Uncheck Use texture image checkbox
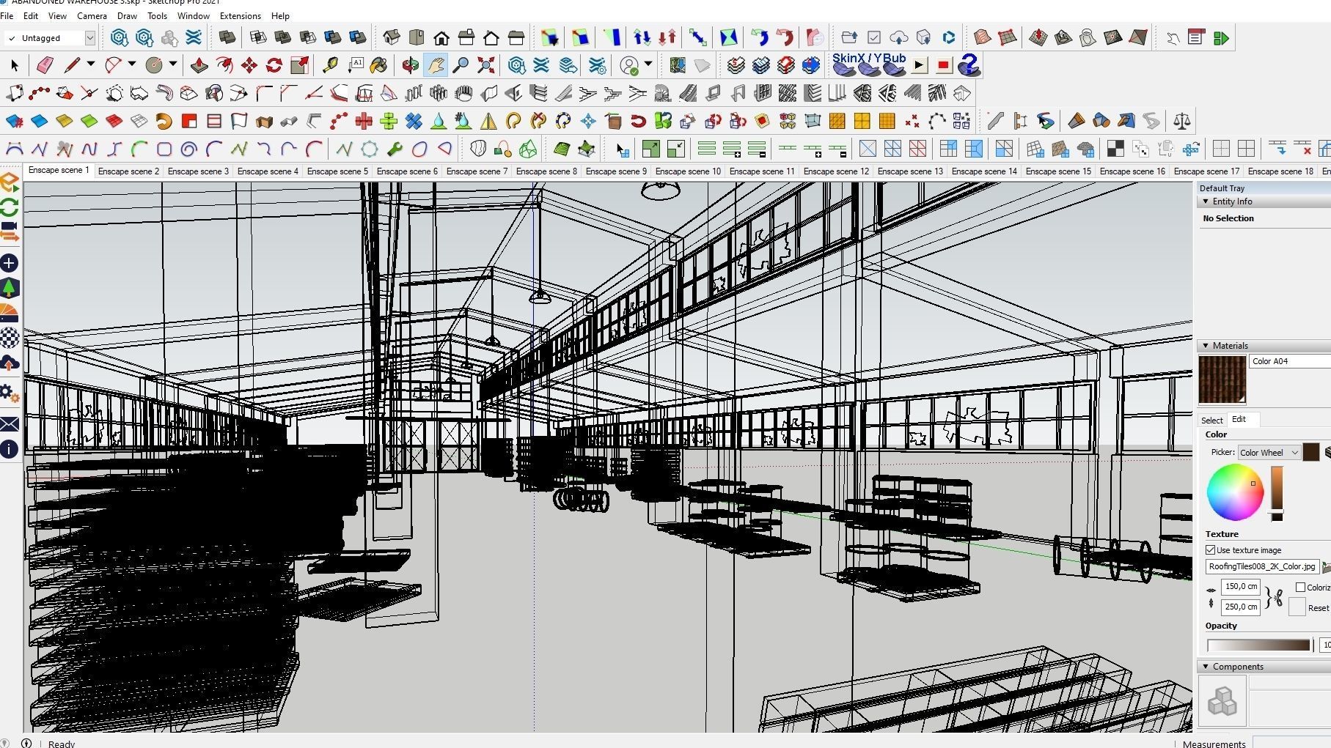The height and width of the screenshot is (748, 1331). click(1211, 550)
